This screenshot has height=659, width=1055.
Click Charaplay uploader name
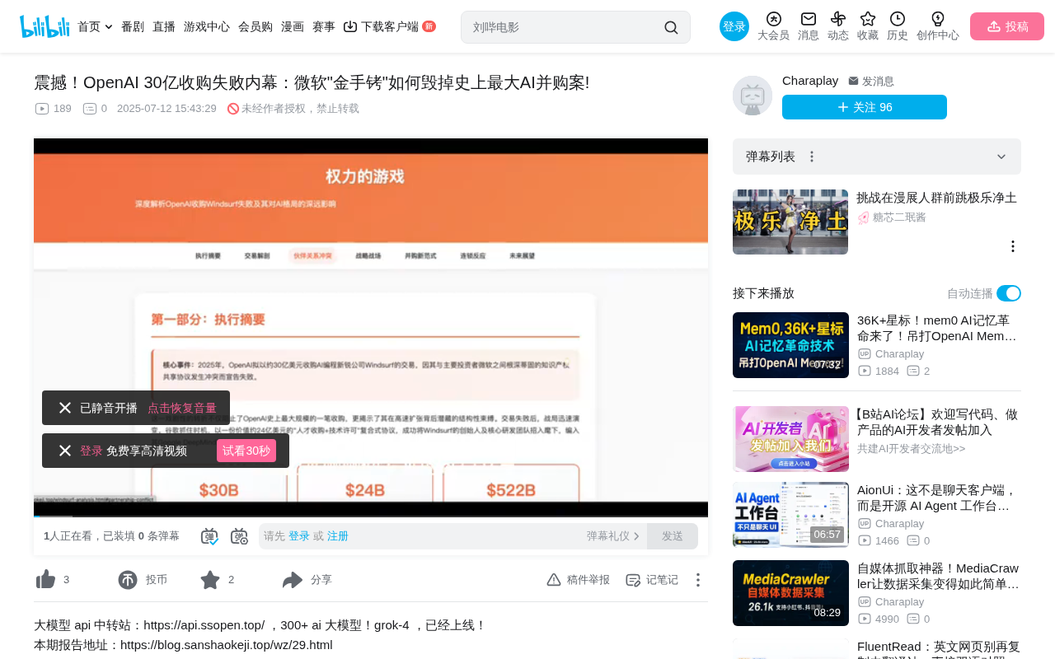(810, 81)
